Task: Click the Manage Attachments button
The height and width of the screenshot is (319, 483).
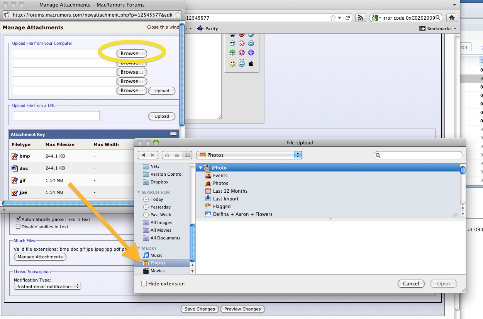Action: point(40,257)
